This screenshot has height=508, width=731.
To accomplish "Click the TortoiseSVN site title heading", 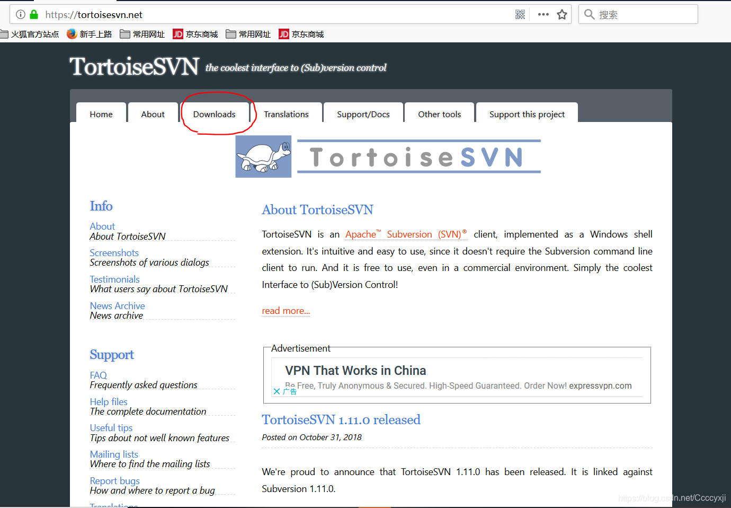I will tap(135, 67).
